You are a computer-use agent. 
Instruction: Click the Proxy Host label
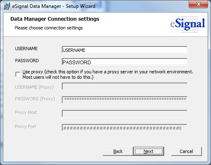click(26, 112)
